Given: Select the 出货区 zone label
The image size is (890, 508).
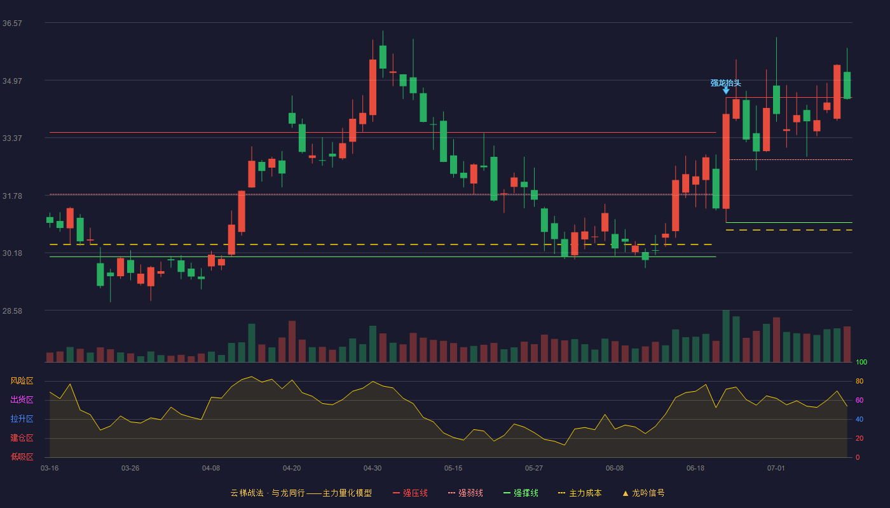Looking at the screenshot, I should [22, 400].
